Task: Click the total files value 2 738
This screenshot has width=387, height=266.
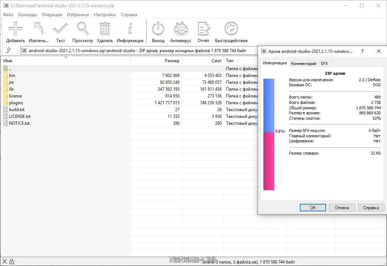Action: (375, 102)
